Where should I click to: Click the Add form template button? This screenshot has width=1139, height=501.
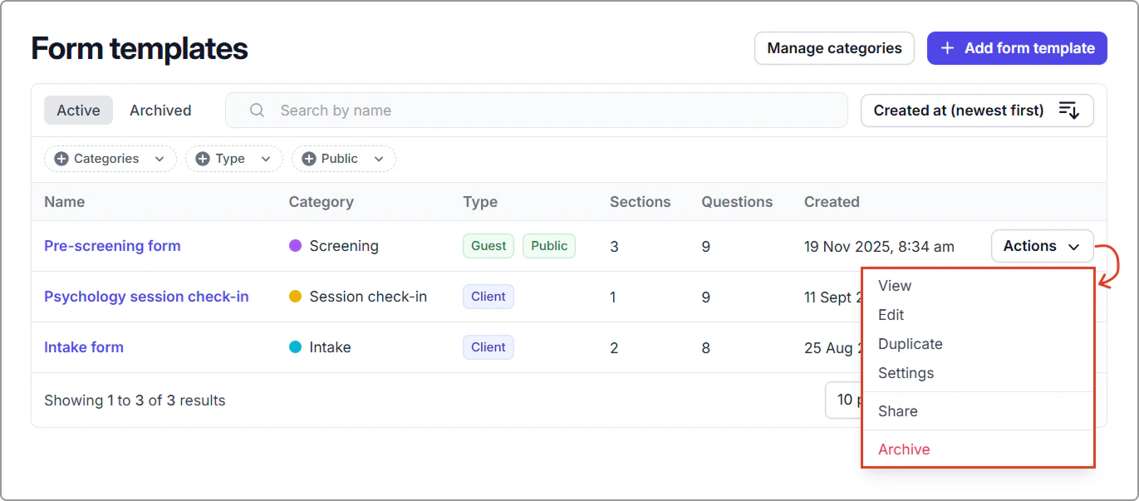pyautogui.click(x=1017, y=48)
